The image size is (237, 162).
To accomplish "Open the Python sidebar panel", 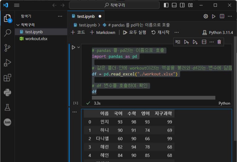I will (7, 92).
